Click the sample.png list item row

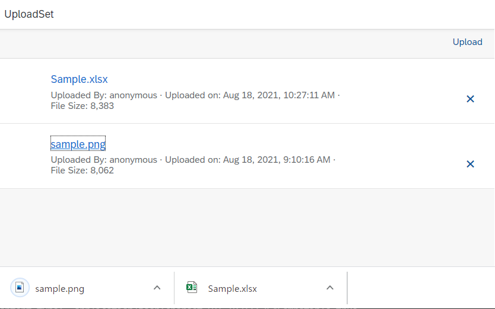click(x=247, y=156)
